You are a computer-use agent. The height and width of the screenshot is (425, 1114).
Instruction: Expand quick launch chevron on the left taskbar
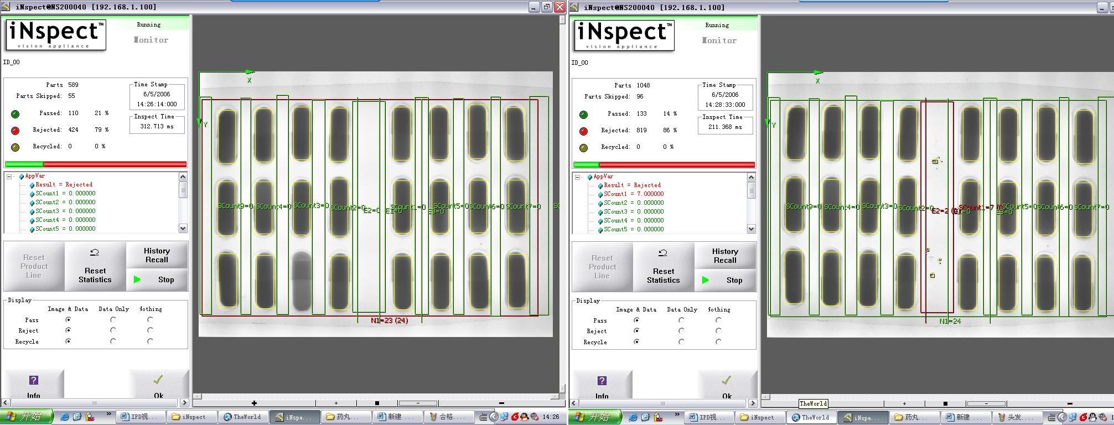coord(108,414)
